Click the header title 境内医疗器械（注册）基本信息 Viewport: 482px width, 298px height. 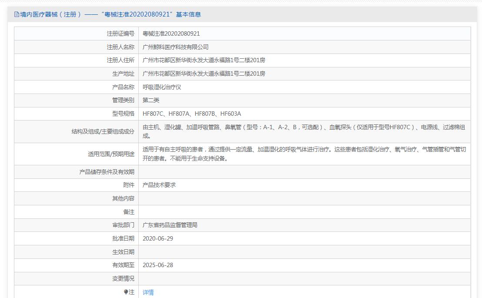tap(110, 14)
